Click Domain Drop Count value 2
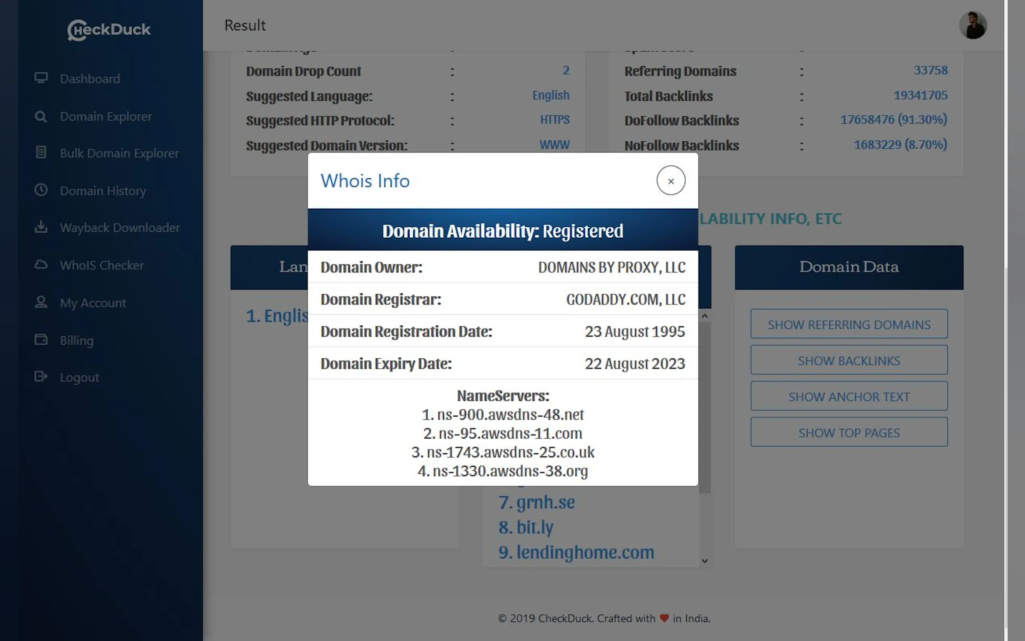This screenshot has height=641, width=1025. click(566, 70)
